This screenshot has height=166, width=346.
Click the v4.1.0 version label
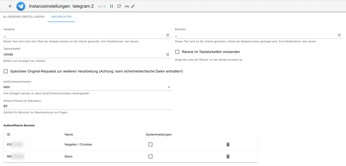[x=101, y=6]
